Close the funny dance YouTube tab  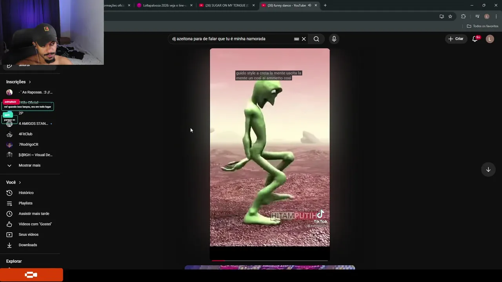coord(316,5)
